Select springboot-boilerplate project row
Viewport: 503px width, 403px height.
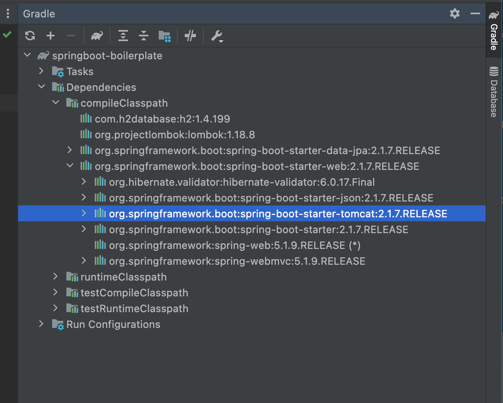click(x=252, y=56)
